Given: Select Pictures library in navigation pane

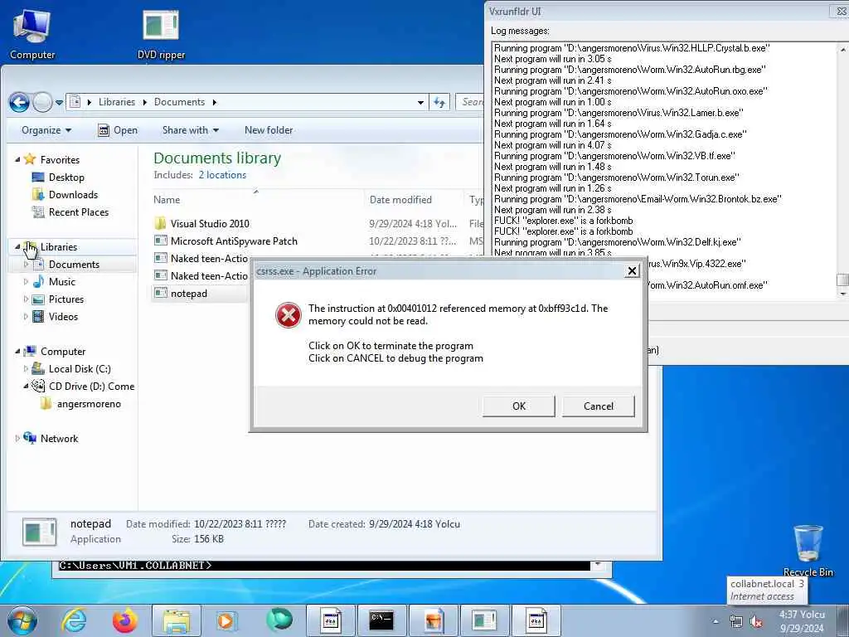Looking at the screenshot, I should (x=66, y=299).
